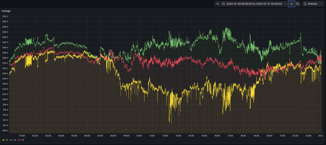This screenshot has height=145, width=326.
Task: Click the clock icon in time picker
Action: [x=224, y=4]
